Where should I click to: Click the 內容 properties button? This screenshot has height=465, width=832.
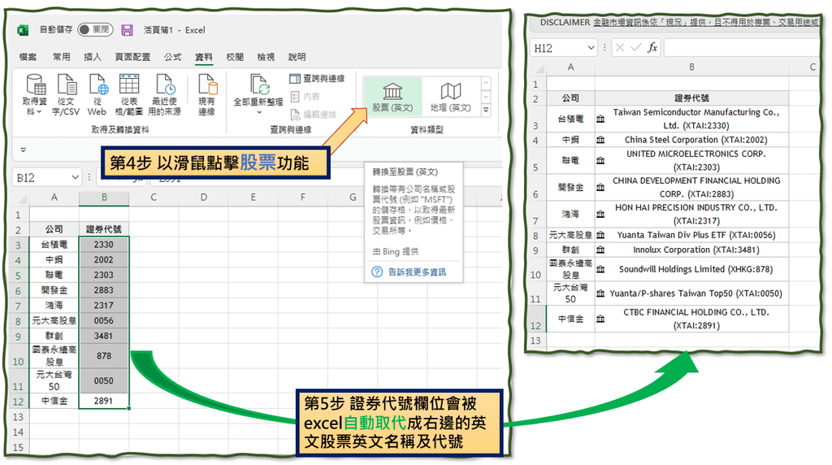pyautogui.click(x=305, y=97)
